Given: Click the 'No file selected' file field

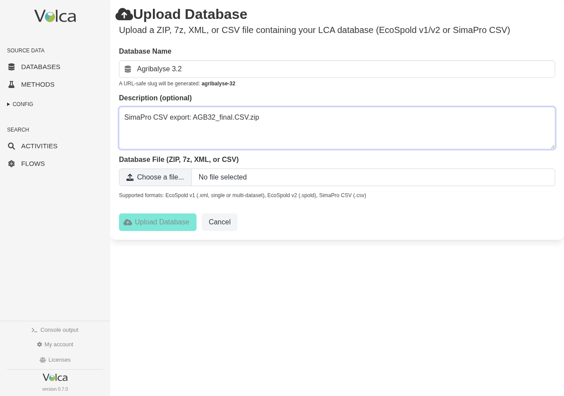Looking at the screenshot, I should [x=373, y=177].
